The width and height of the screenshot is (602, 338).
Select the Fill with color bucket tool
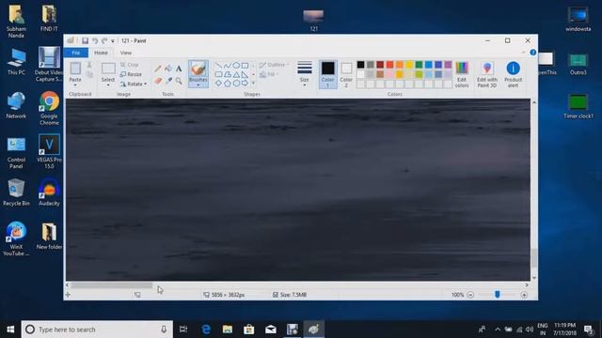click(168, 69)
